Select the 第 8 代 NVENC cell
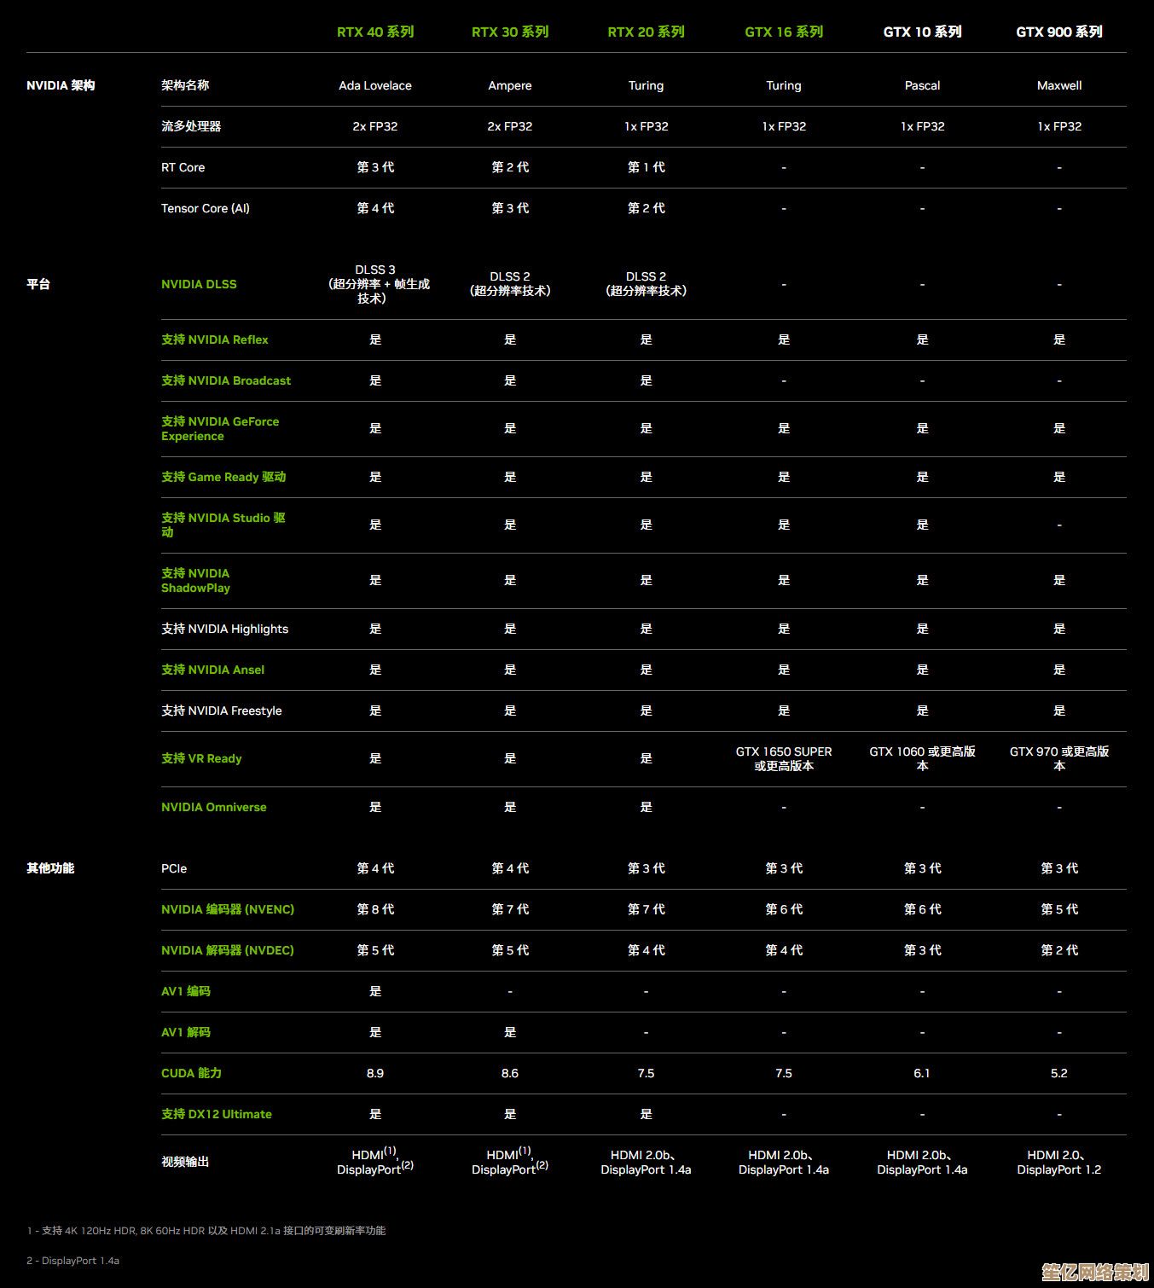The image size is (1154, 1288). 375,909
